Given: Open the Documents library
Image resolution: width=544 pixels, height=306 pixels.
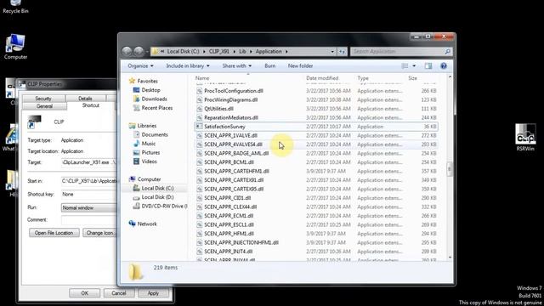Looking at the screenshot, I should point(155,134).
